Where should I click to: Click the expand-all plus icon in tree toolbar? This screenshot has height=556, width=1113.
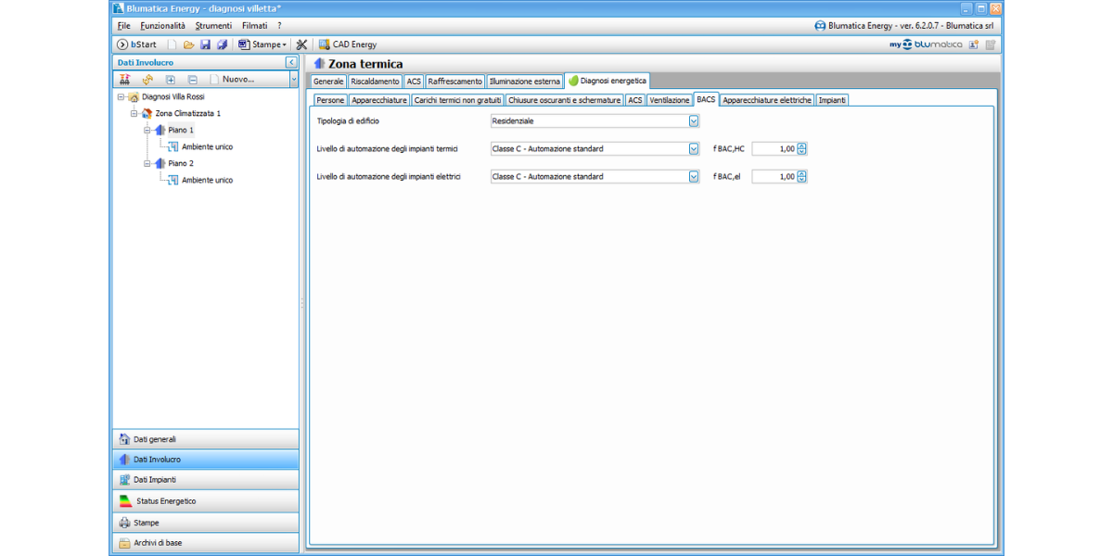[170, 80]
